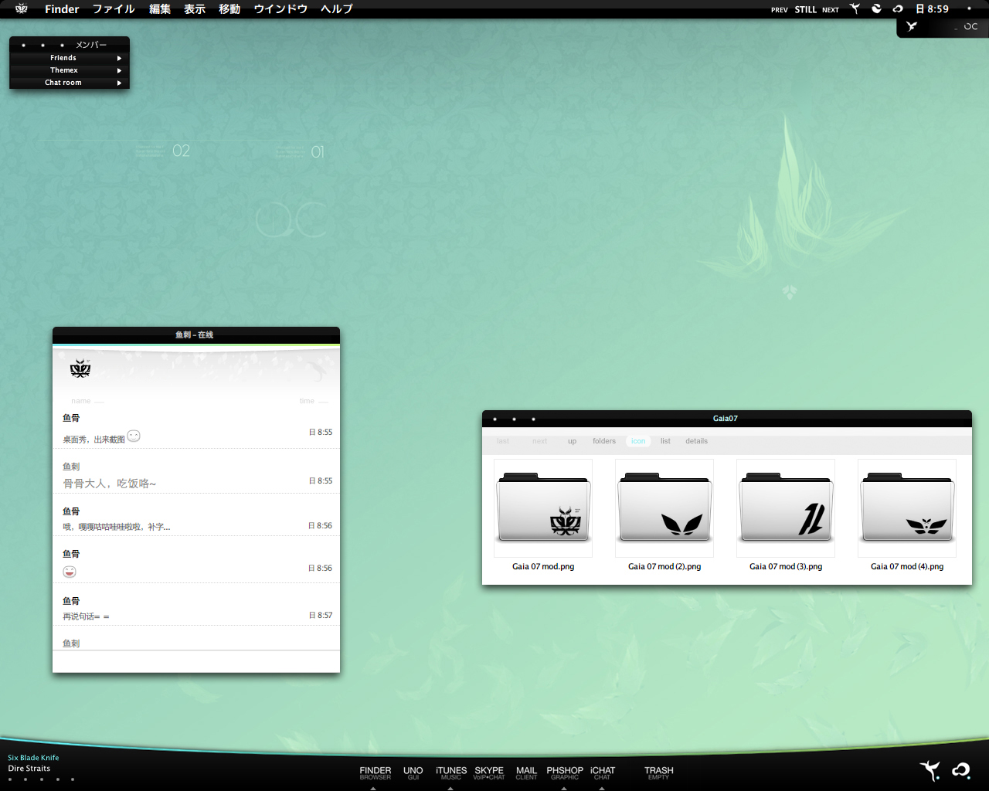Screen dimensions: 989x791
Task: Switch Gaia07 to details view
Action: click(696, 441)
